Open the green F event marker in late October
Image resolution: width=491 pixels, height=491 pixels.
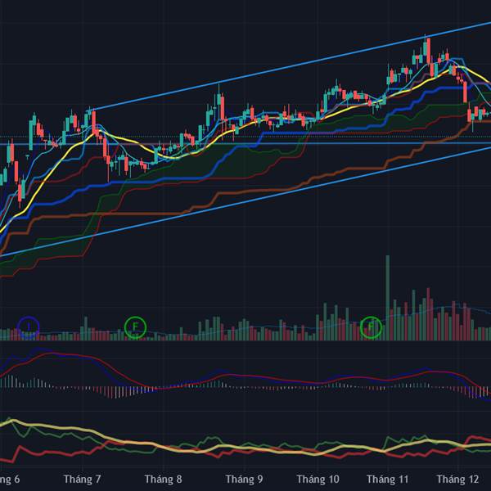371,327
